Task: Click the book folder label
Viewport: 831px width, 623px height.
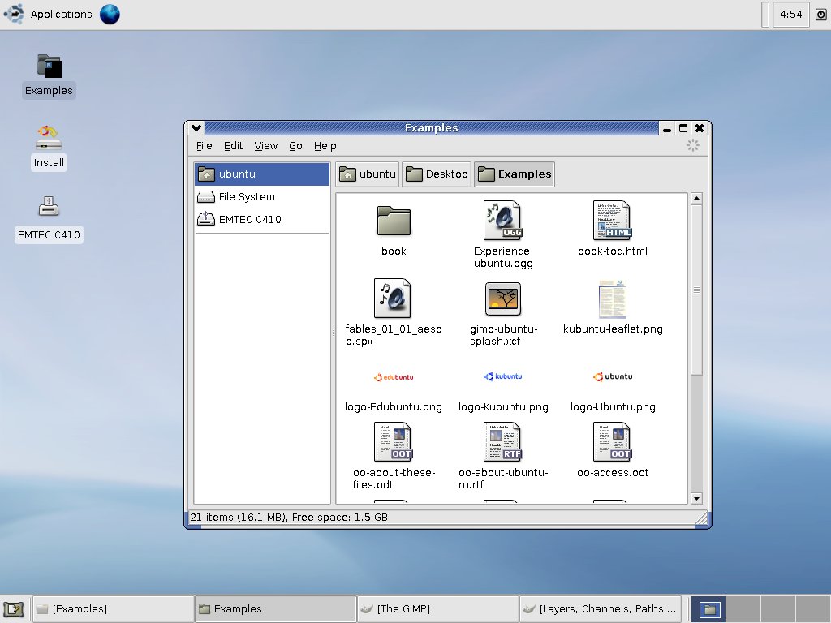Action: click(394, 251)
